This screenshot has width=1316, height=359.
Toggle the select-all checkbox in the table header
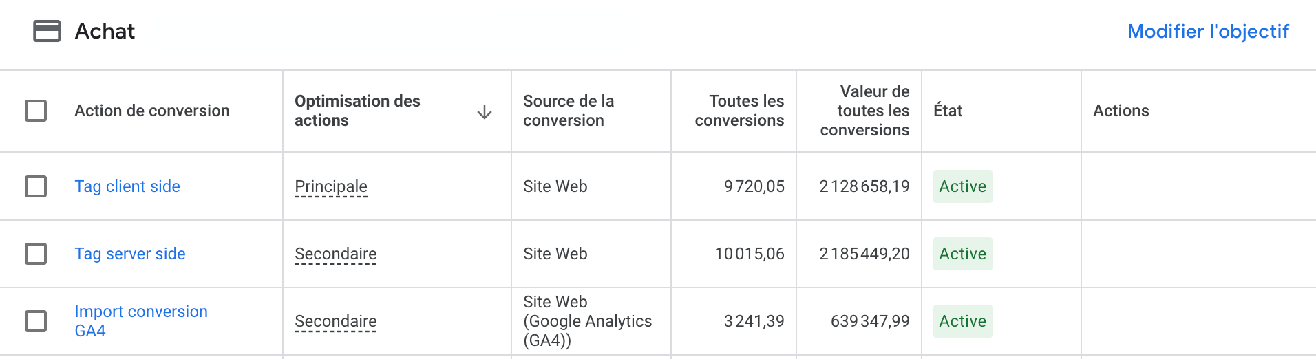(x=36, y=111)
